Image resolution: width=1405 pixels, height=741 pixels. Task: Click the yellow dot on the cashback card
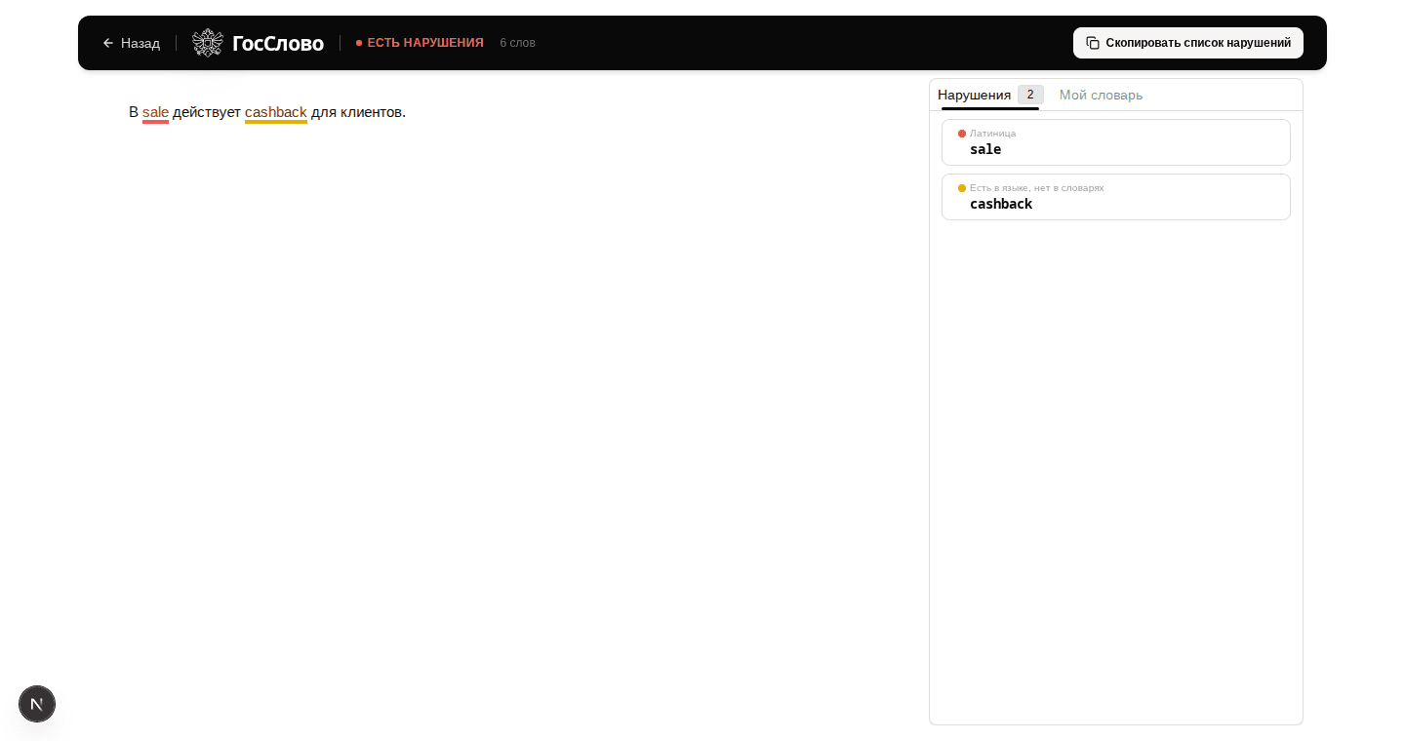pos(962,188)
